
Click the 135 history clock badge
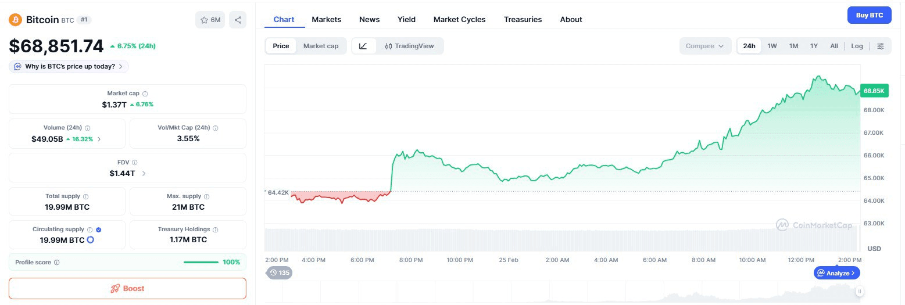click(279, 272)
